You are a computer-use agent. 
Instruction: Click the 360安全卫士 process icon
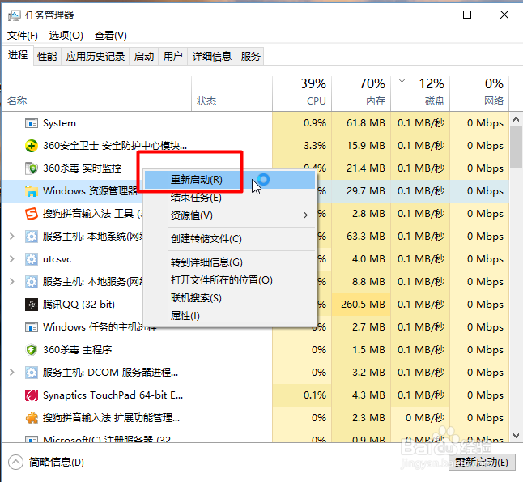point(32,146)
